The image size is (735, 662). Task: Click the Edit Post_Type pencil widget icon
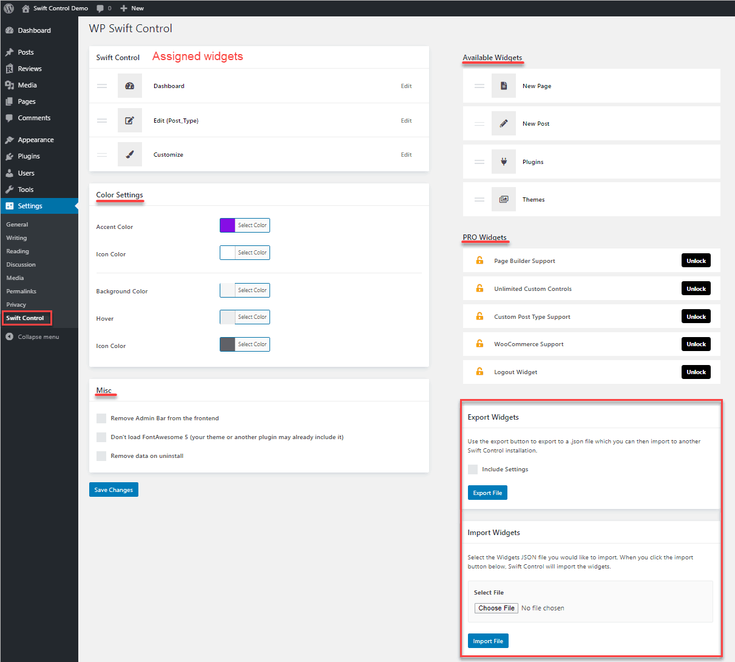click(x=130, y=120)
